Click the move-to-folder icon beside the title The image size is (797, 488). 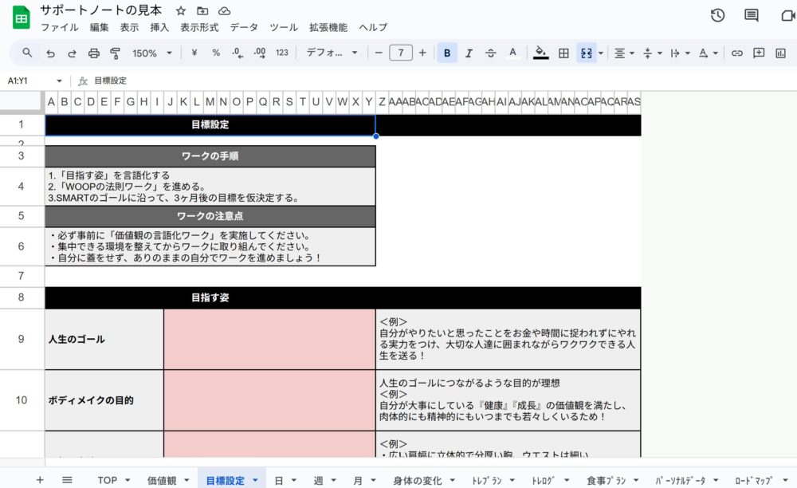pos(202,10)
